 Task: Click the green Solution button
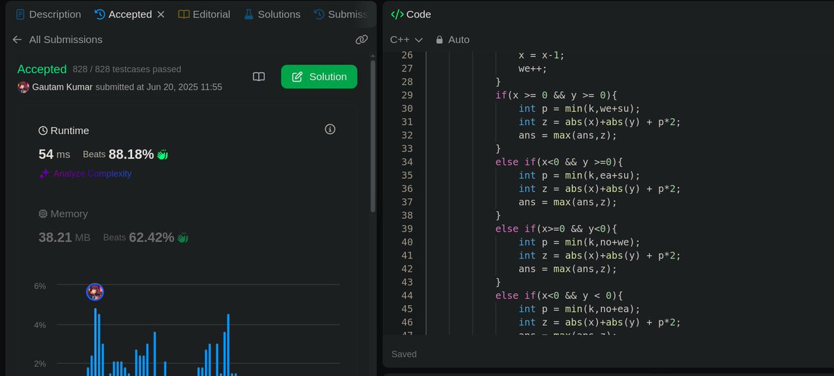click(319, 76)
